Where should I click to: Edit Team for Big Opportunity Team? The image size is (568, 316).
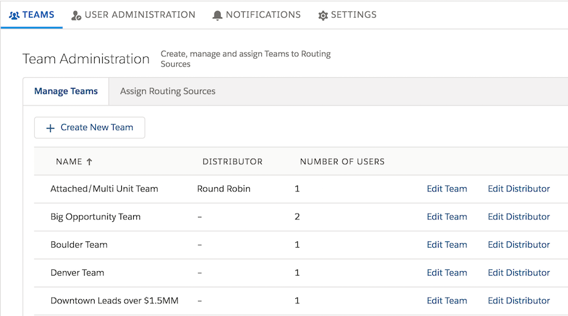click(447, 217)
